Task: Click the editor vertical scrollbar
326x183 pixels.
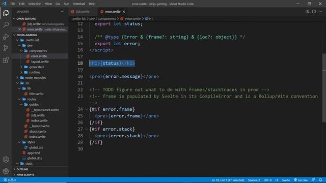Action: tap(324, 88)
